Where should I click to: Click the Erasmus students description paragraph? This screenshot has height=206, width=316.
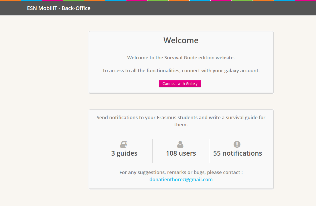point(181,121)
